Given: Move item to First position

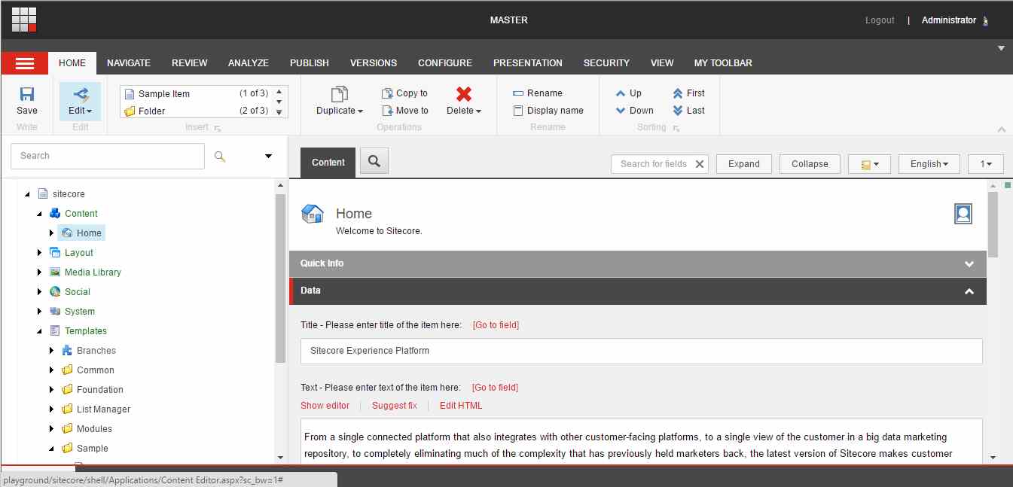Looking at the screenshot, I should coord(688,93).
